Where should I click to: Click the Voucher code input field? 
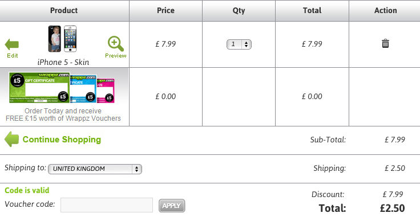(107, 205)
